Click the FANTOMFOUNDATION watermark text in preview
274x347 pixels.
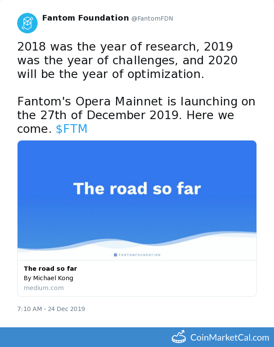pos(140,255)
